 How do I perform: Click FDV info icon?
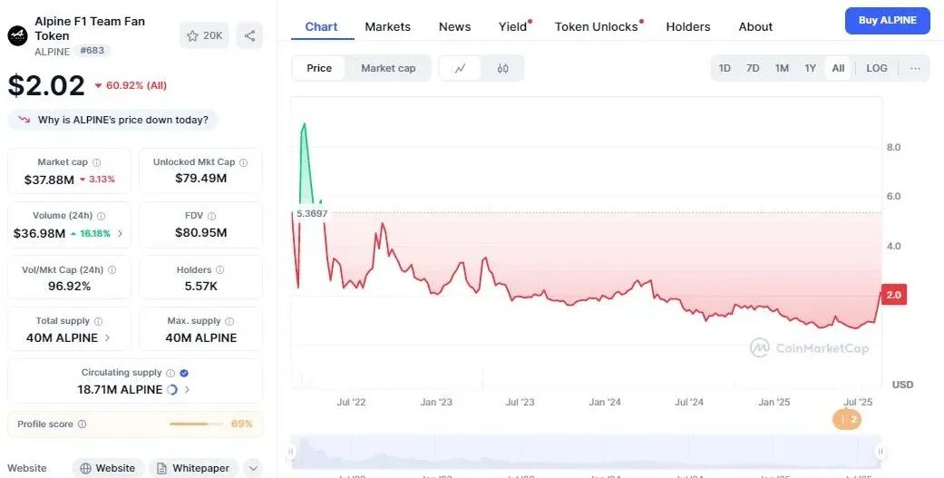(x=211, y=216)
